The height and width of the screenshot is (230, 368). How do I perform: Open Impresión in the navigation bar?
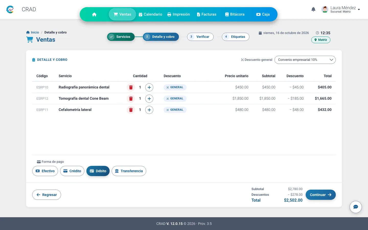tap(179, 14)
